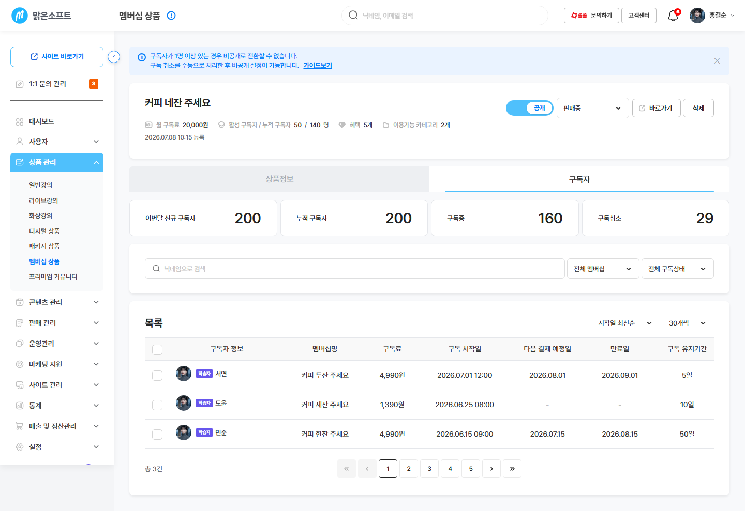Click the 상품 관리 menu icon
Viewport: 745px width, 511px height.
pos(20,162)
